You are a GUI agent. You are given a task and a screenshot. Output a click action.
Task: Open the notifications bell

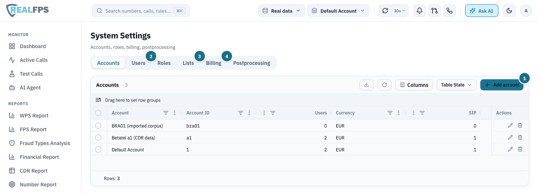pos(420,11)
